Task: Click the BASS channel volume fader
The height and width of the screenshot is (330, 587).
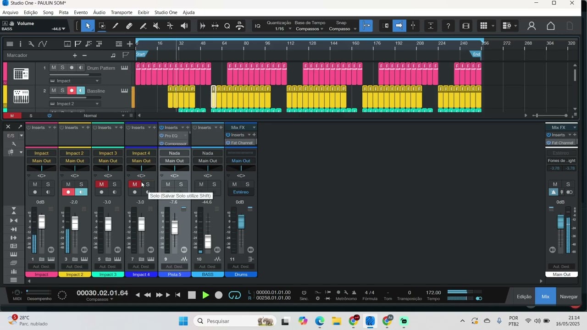Action: [x=208, y=242]
